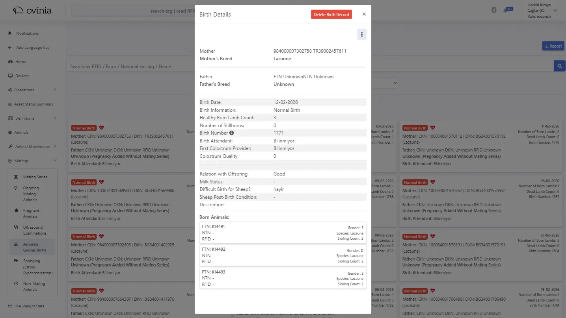Screen dimensions: 566x318
Task: Select Pregnant Animals menu item
Action: (x=31, y=213)
